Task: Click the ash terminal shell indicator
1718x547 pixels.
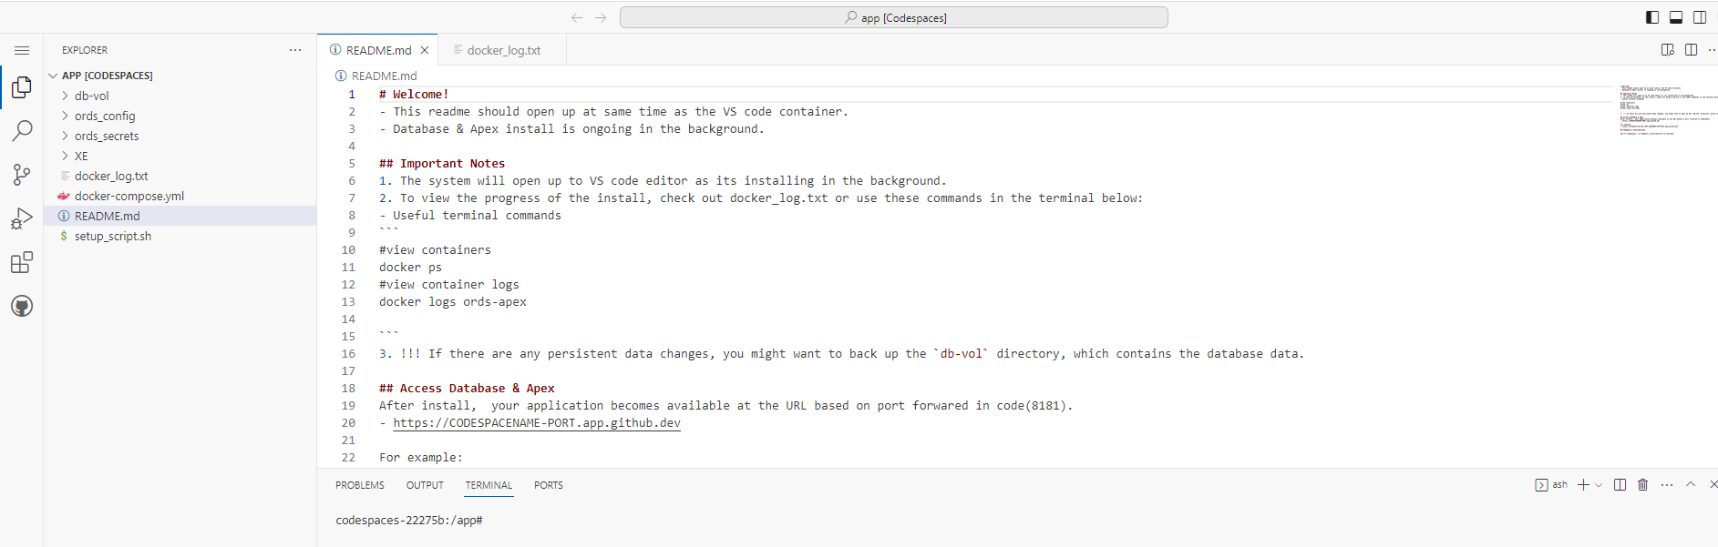Action: click(1551, 485)
